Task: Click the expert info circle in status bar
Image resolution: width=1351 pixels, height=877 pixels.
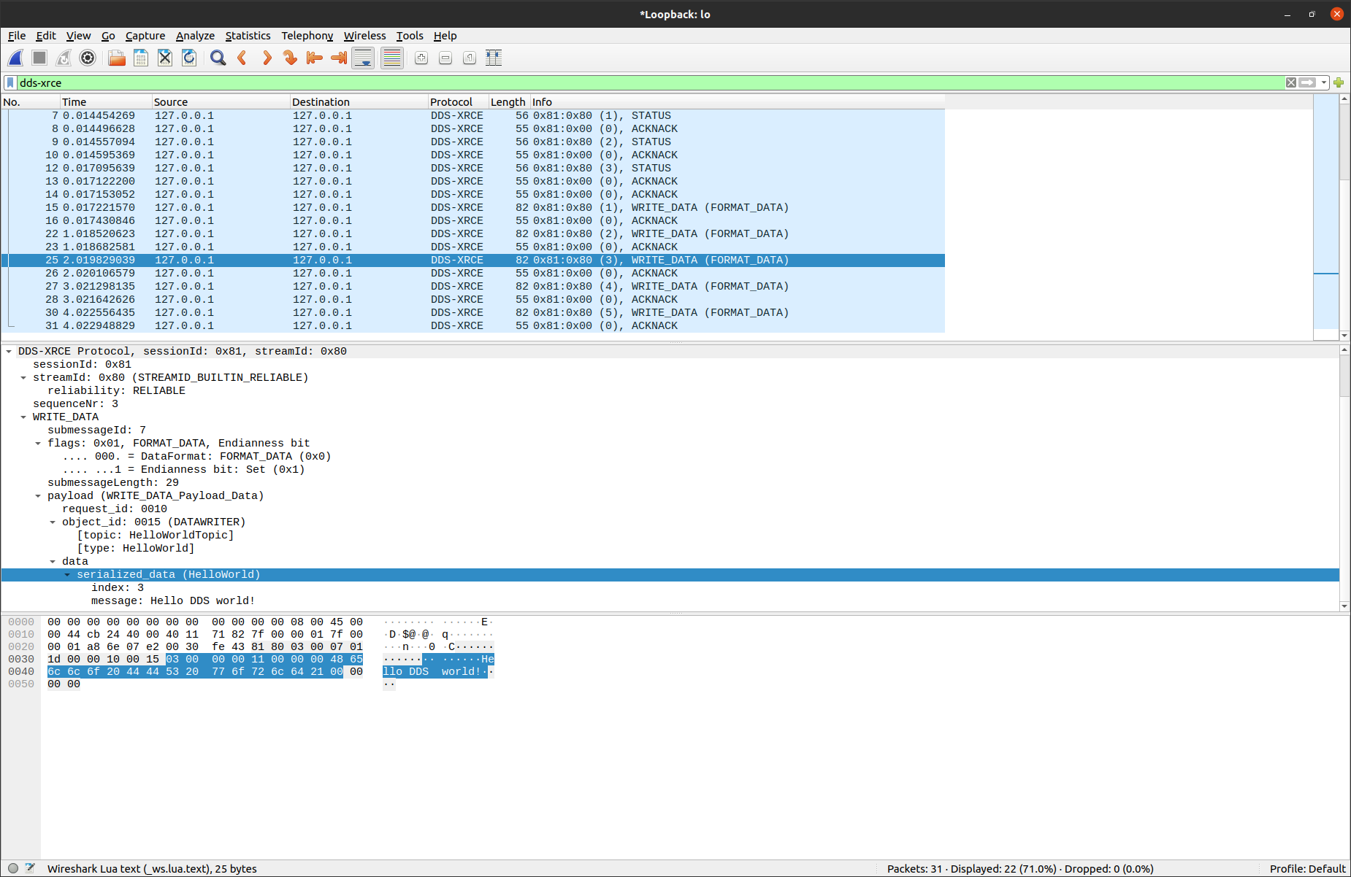Action: coord(13,868)
